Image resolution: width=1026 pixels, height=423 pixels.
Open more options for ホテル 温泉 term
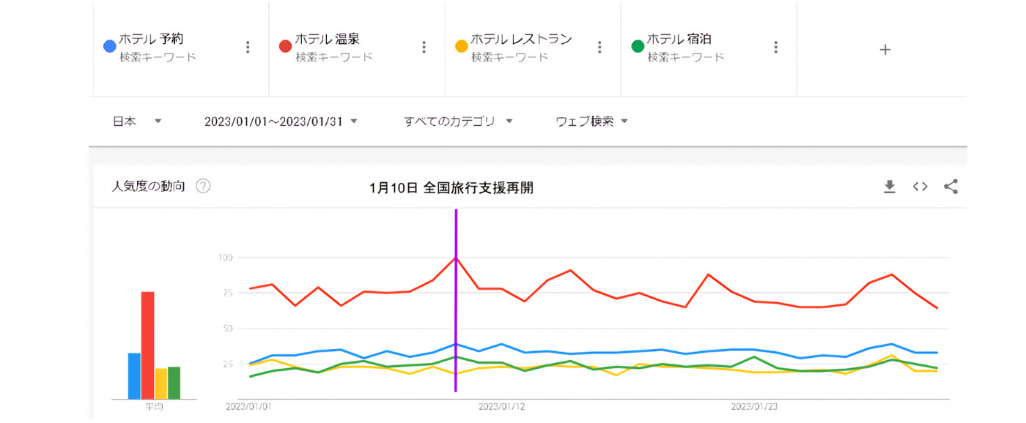tap(424, 48)
